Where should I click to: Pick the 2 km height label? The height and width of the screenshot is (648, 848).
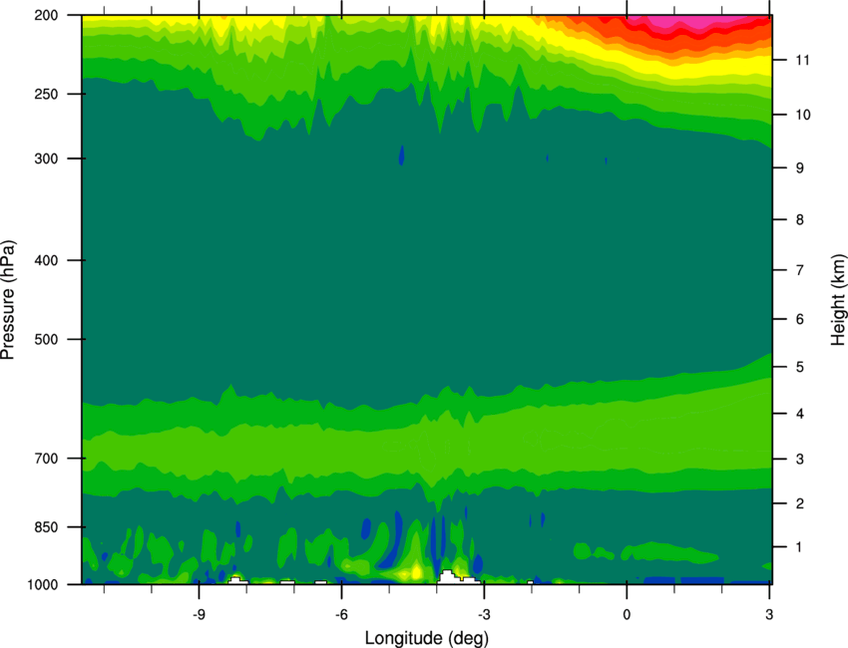tap(799, 503)
